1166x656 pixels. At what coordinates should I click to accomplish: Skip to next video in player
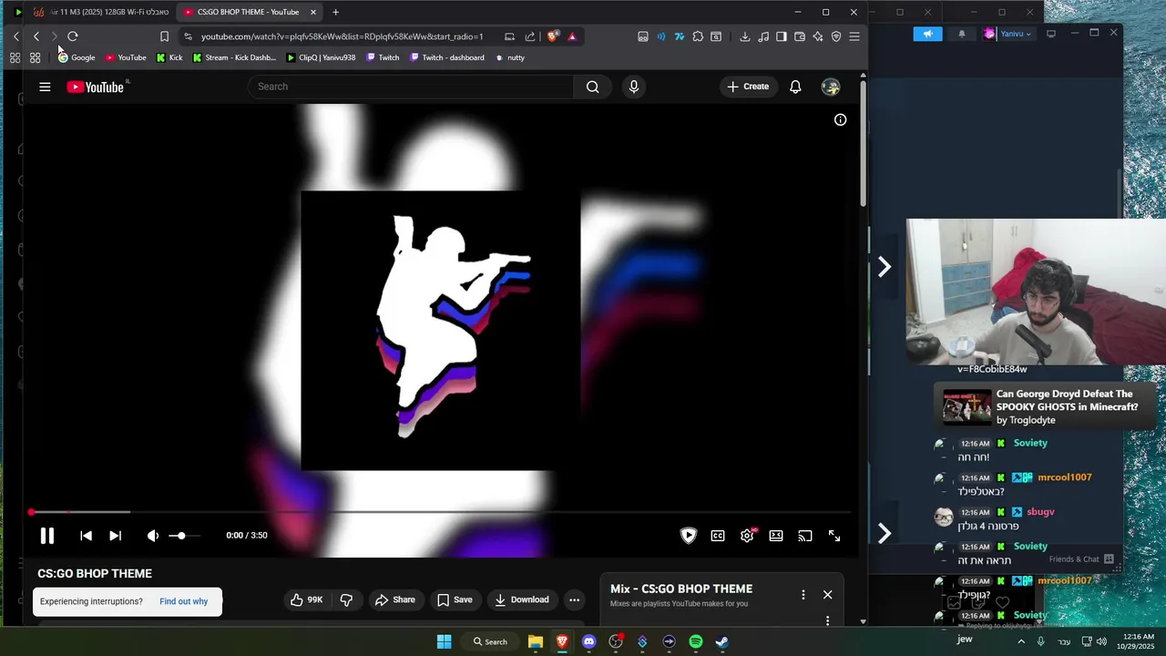coord(115,536)
